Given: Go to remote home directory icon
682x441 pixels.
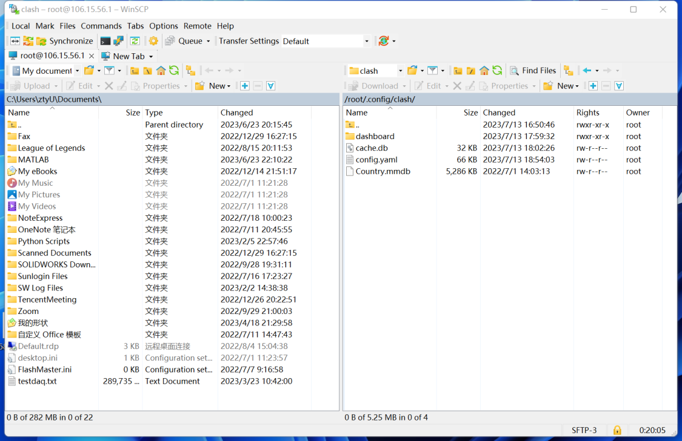Looking at the screenshot, I should point(484,70).
